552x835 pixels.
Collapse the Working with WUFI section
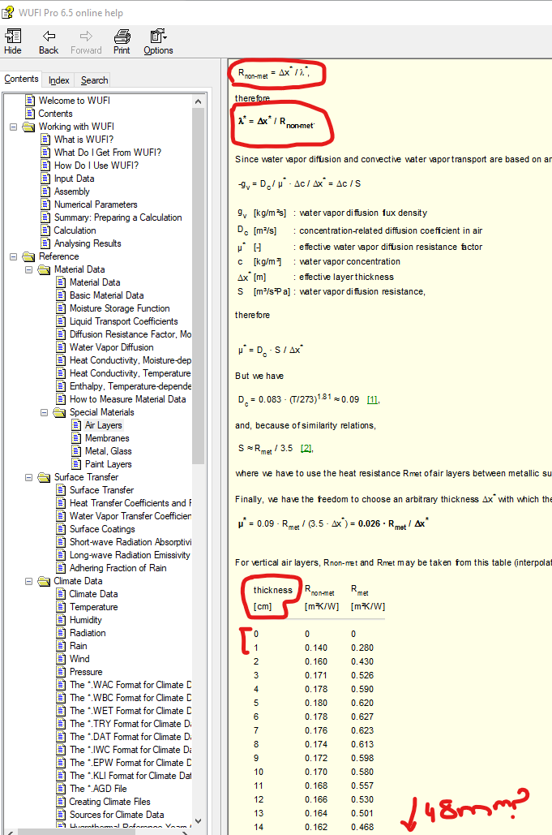click(x=14, y=127)
